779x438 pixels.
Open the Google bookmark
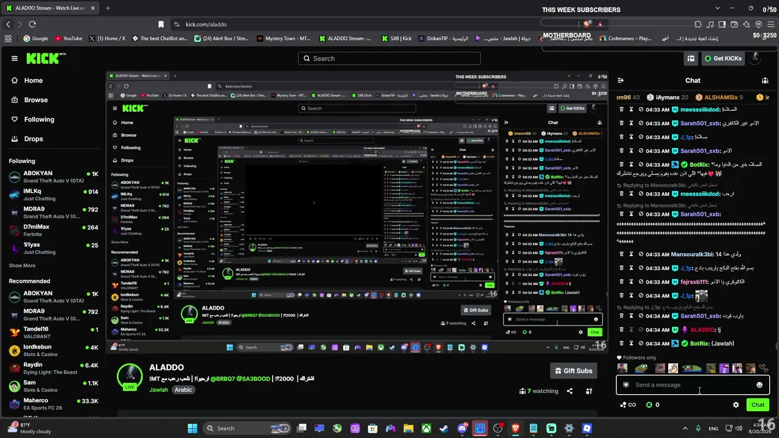(35, 38)
